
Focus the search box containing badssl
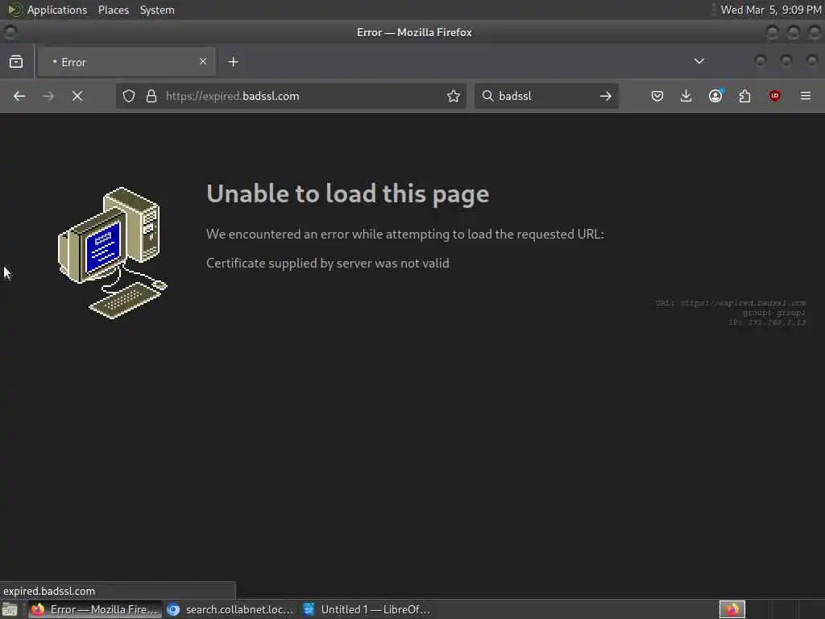click(546, 97)
